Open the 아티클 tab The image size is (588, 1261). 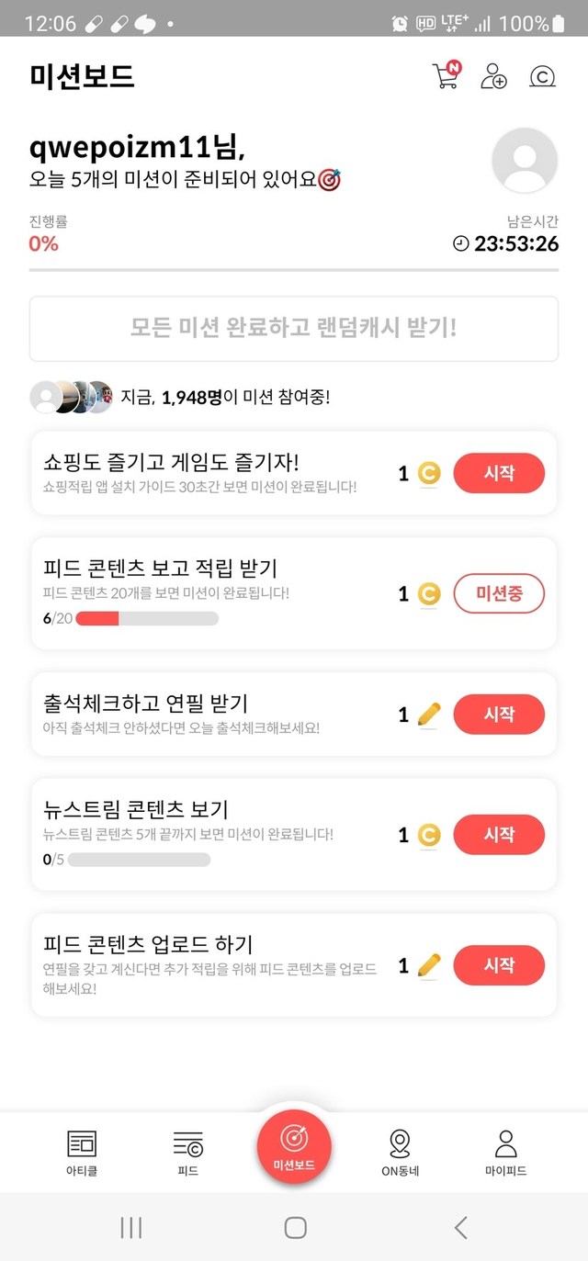(x=82, y=1153)
